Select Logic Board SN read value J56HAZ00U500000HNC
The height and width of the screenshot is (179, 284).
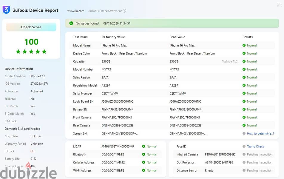[185, 101]
